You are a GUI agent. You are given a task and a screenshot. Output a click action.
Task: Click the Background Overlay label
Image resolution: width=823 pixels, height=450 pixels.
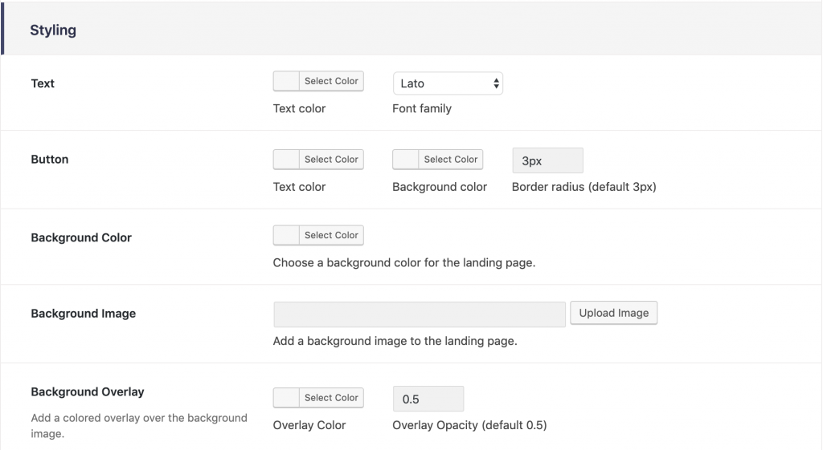pos(88,392)
